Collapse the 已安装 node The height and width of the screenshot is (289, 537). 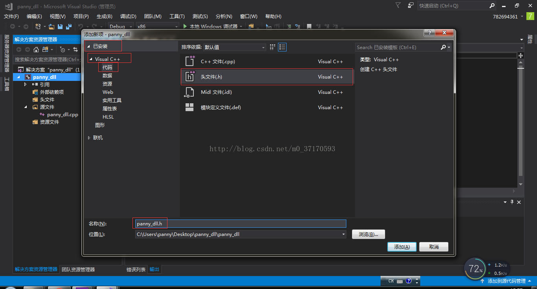point(88,46)
